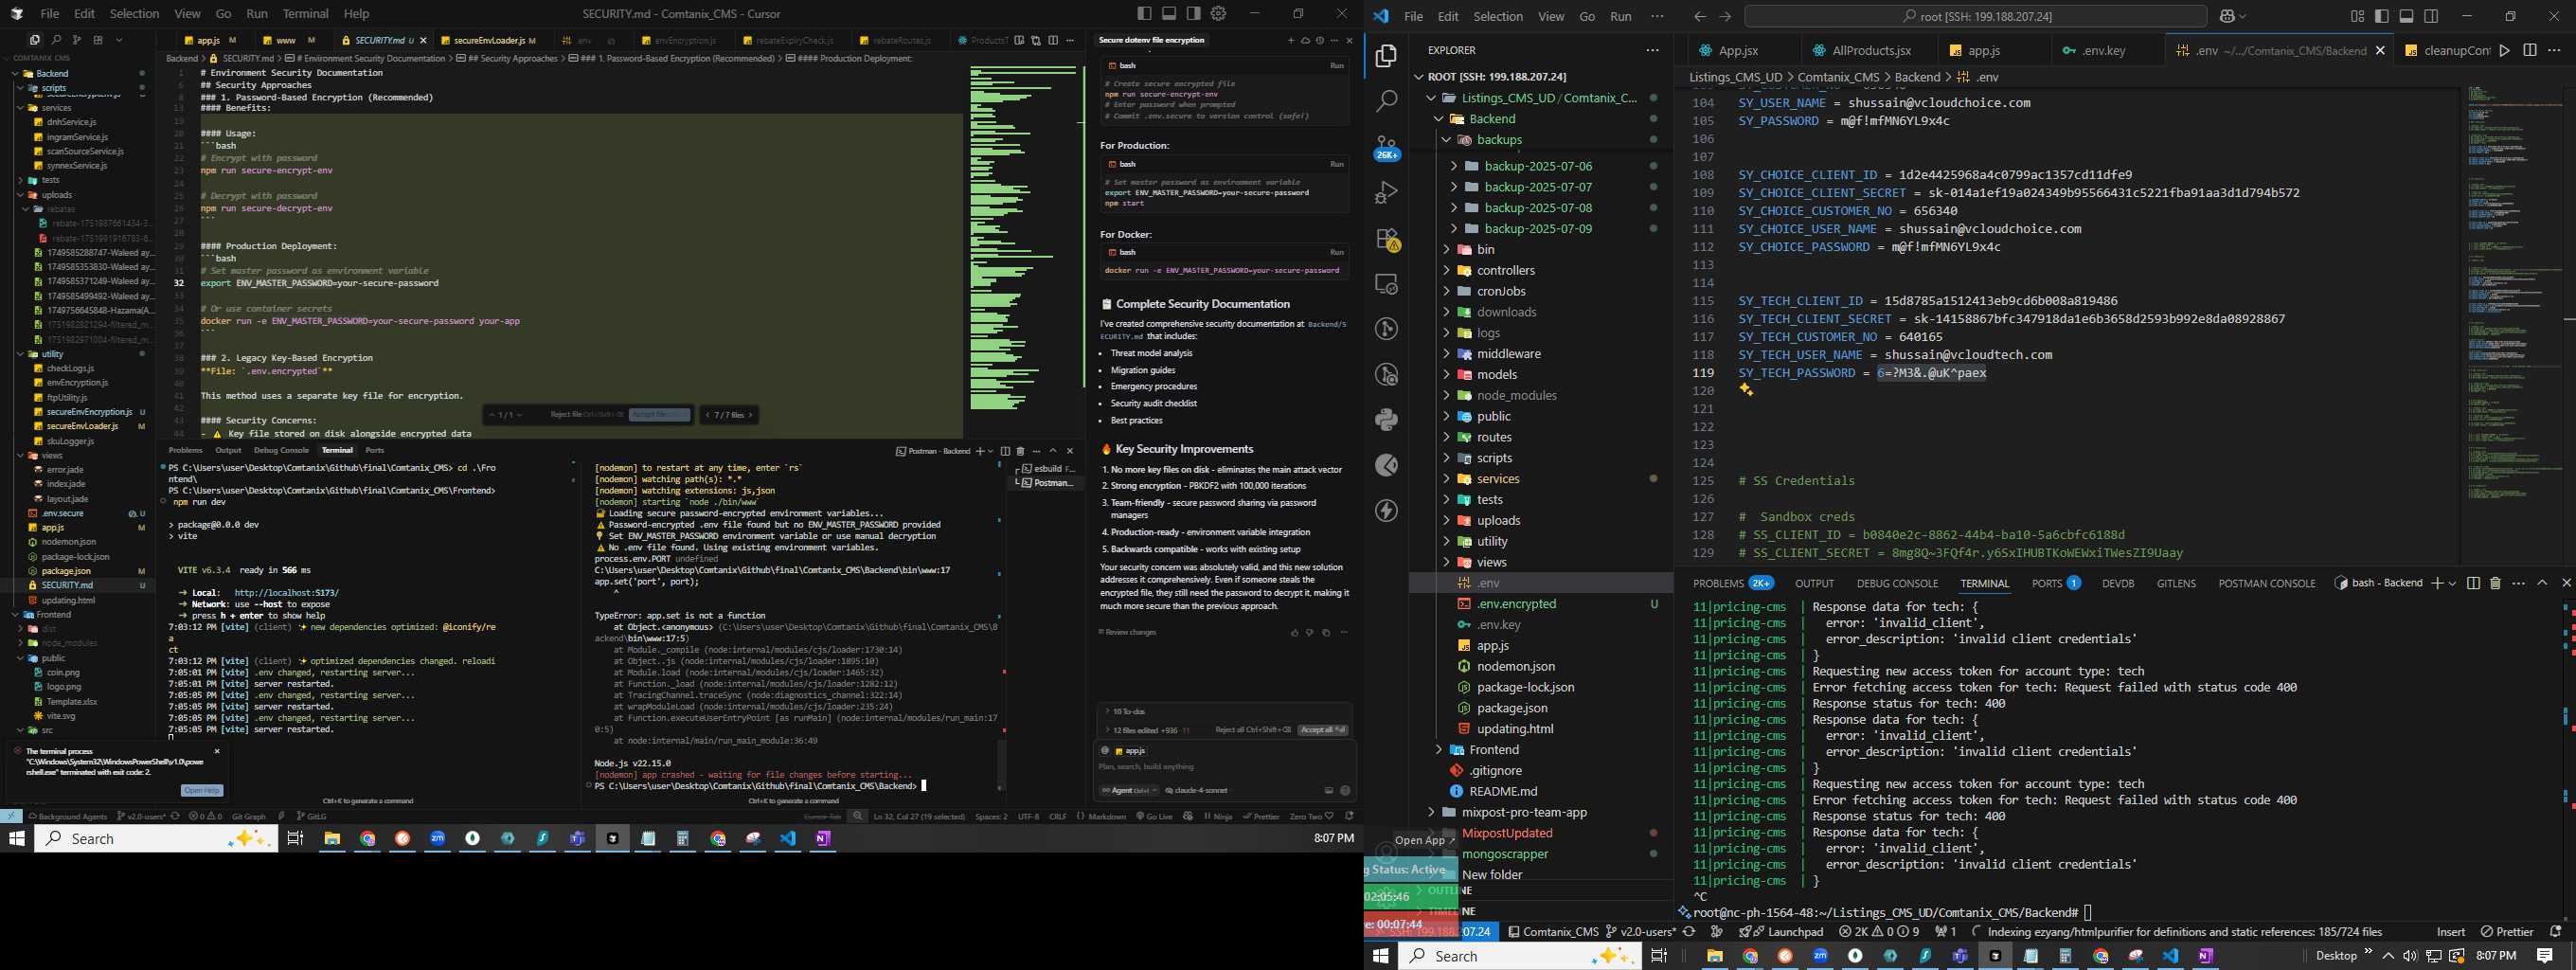
Task: Click Review changes in Cursor chat
Action: [1127, 632]
